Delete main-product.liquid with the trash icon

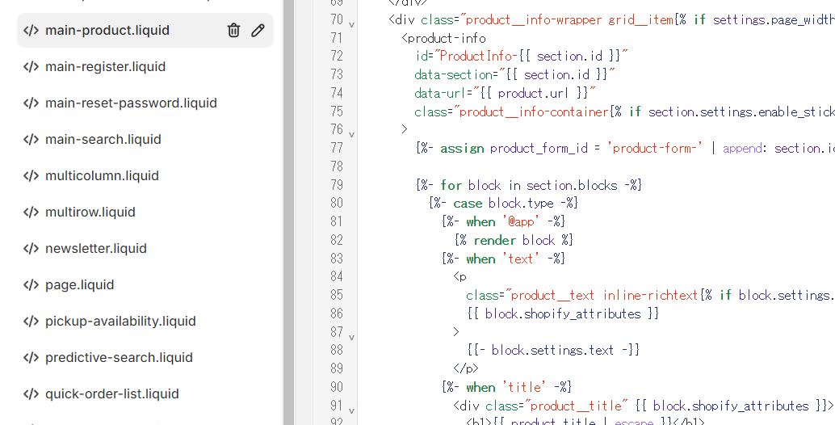point(233,31)
